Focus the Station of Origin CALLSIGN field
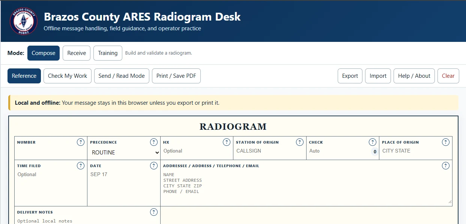This screenshot has height=224, width=466. point(270,151)
